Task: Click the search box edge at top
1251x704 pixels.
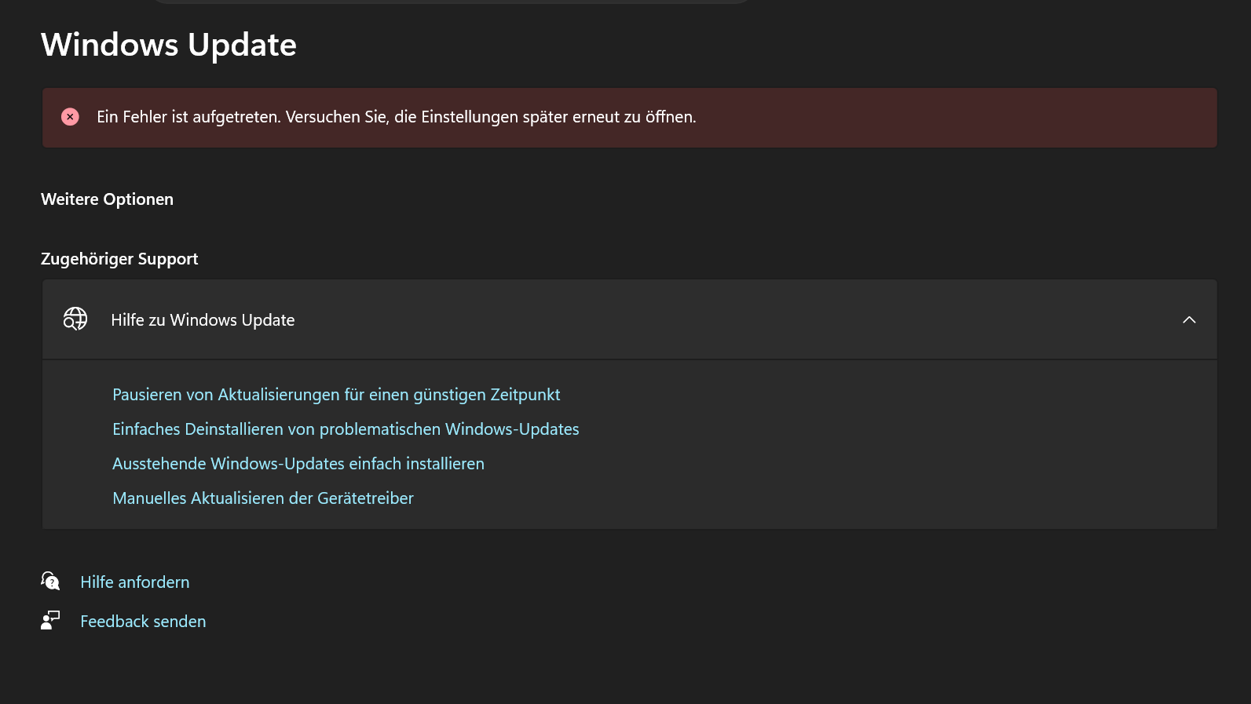Action: click(x=451, y=2)
